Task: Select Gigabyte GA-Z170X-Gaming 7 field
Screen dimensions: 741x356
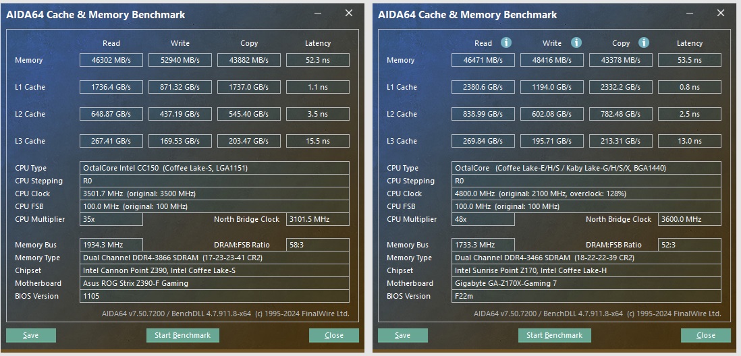Action: (x=586, y=283)
